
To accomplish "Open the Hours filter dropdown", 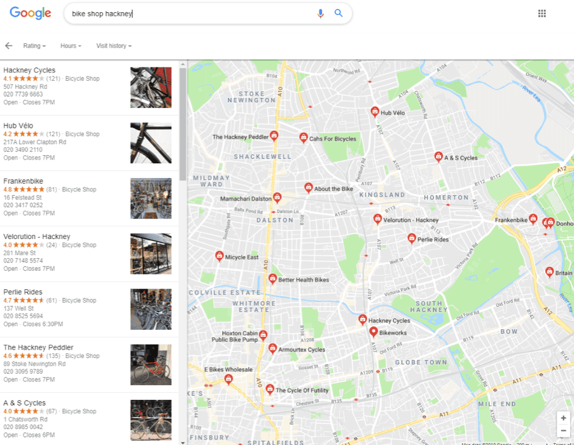I will (x=71, y=46).
